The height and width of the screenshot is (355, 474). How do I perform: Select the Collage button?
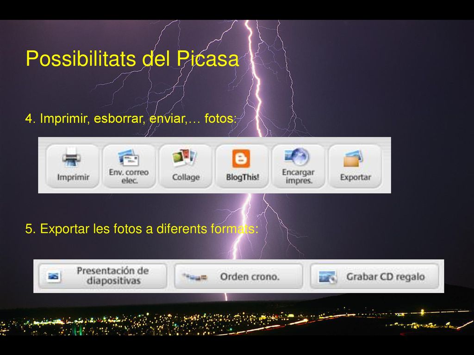pos(186,166)
